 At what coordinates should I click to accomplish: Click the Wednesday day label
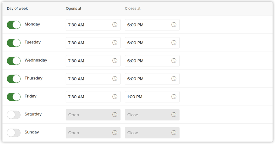[36, 60]
